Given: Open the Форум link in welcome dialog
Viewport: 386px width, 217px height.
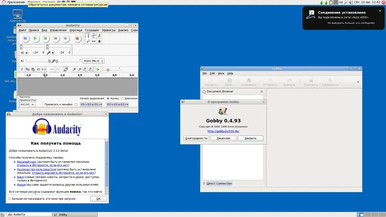Looking at the screenshot, I should 21,185.
